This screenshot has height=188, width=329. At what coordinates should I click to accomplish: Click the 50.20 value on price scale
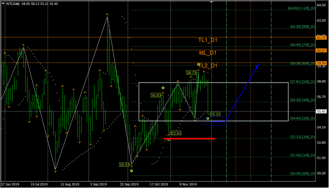coord(321,173)
